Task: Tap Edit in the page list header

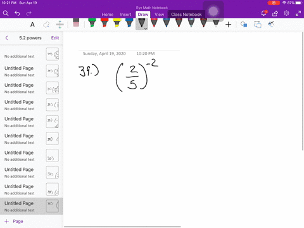Action: 55,38
